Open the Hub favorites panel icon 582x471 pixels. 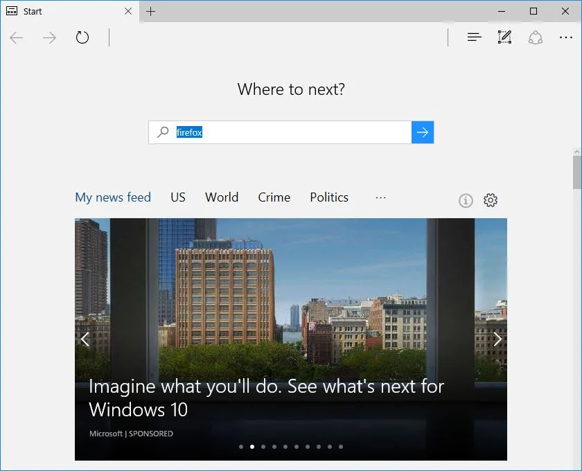[474, 37]
